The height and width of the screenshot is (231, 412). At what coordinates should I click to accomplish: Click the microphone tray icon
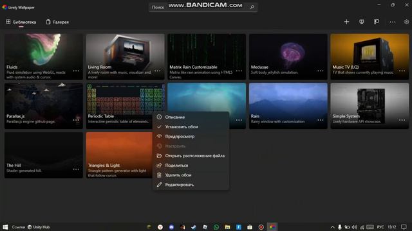click(x=340, y=227)
